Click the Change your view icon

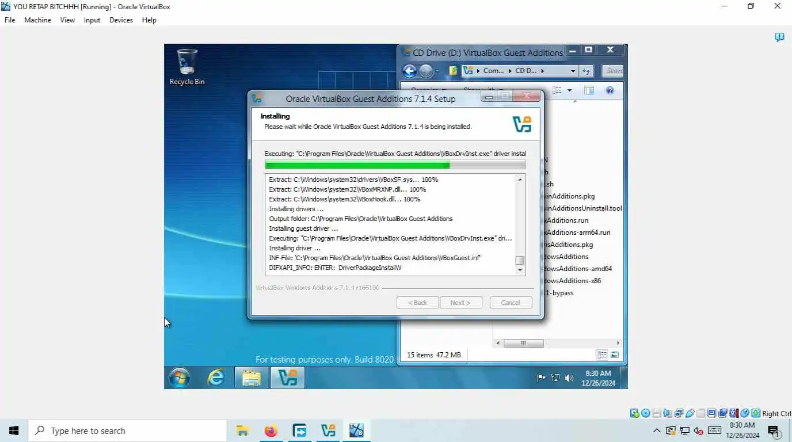[x=557, y=90]
